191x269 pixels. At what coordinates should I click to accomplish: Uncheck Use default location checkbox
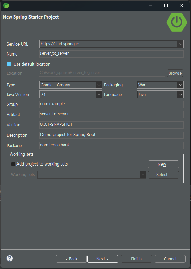tap(9, 64)
